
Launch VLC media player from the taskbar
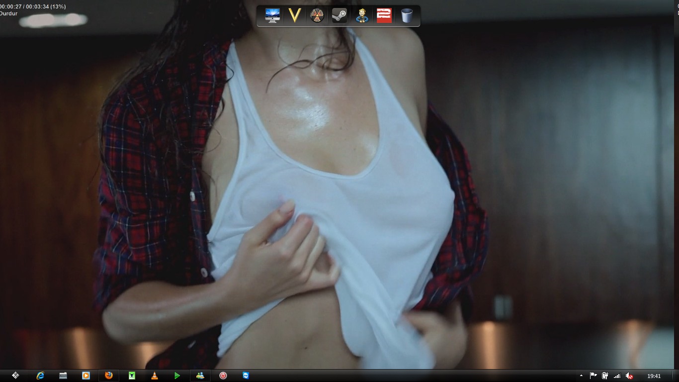pyautogui.click(x=155, y=376)
